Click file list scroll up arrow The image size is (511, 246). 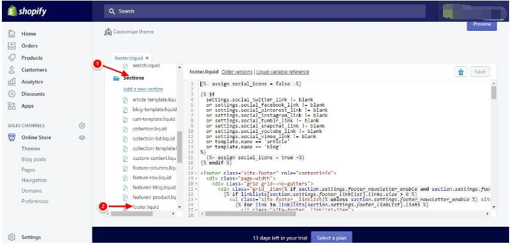tap(179, 67)
